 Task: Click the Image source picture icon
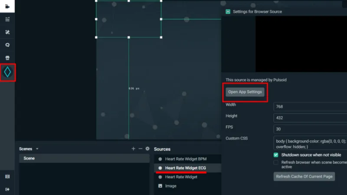(x=160, y=186)
